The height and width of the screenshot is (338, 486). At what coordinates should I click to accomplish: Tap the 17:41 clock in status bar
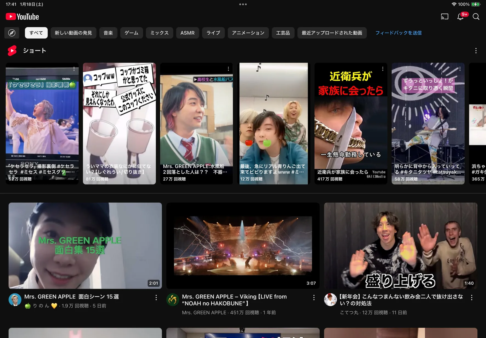(11, 4)
